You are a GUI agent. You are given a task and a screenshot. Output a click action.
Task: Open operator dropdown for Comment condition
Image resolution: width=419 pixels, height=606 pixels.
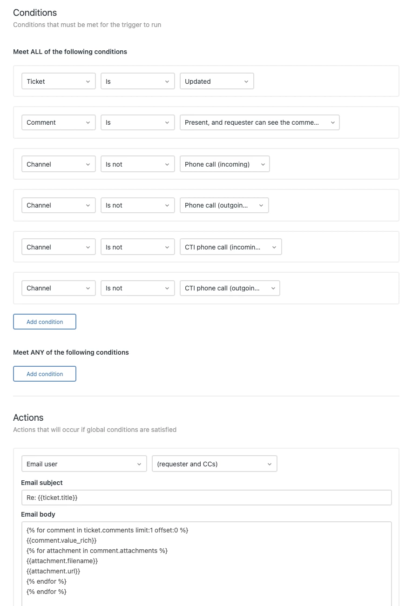(x=137, y=122)
